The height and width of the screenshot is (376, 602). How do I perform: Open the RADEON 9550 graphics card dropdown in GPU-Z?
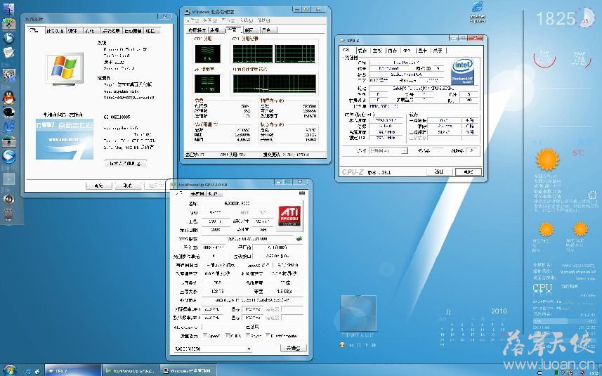tap(212, 349)
